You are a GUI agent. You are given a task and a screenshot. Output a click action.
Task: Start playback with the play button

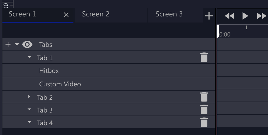245,16
